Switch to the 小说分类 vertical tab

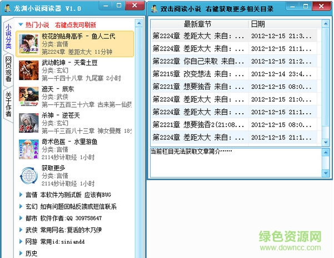[8, 36]
